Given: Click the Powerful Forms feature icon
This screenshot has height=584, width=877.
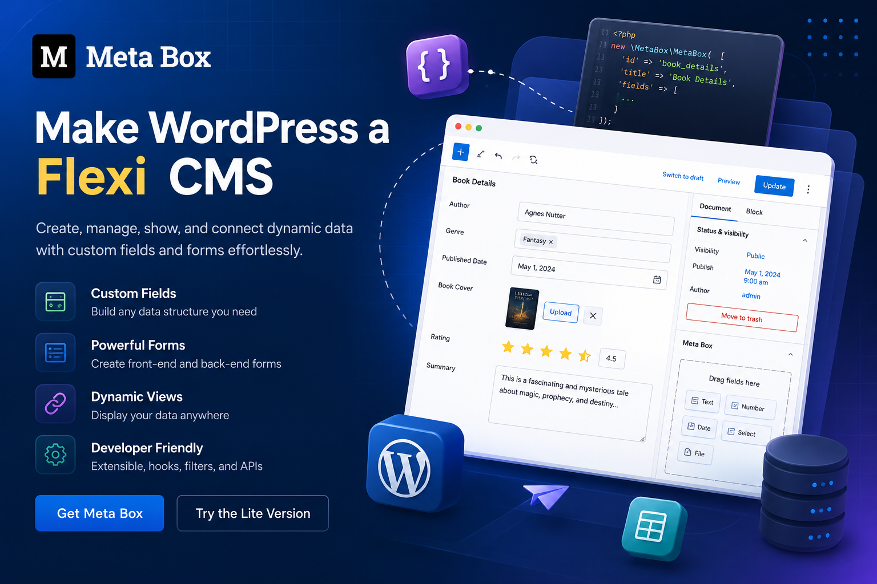Looking at the screenshot, I should click(55, 352).
